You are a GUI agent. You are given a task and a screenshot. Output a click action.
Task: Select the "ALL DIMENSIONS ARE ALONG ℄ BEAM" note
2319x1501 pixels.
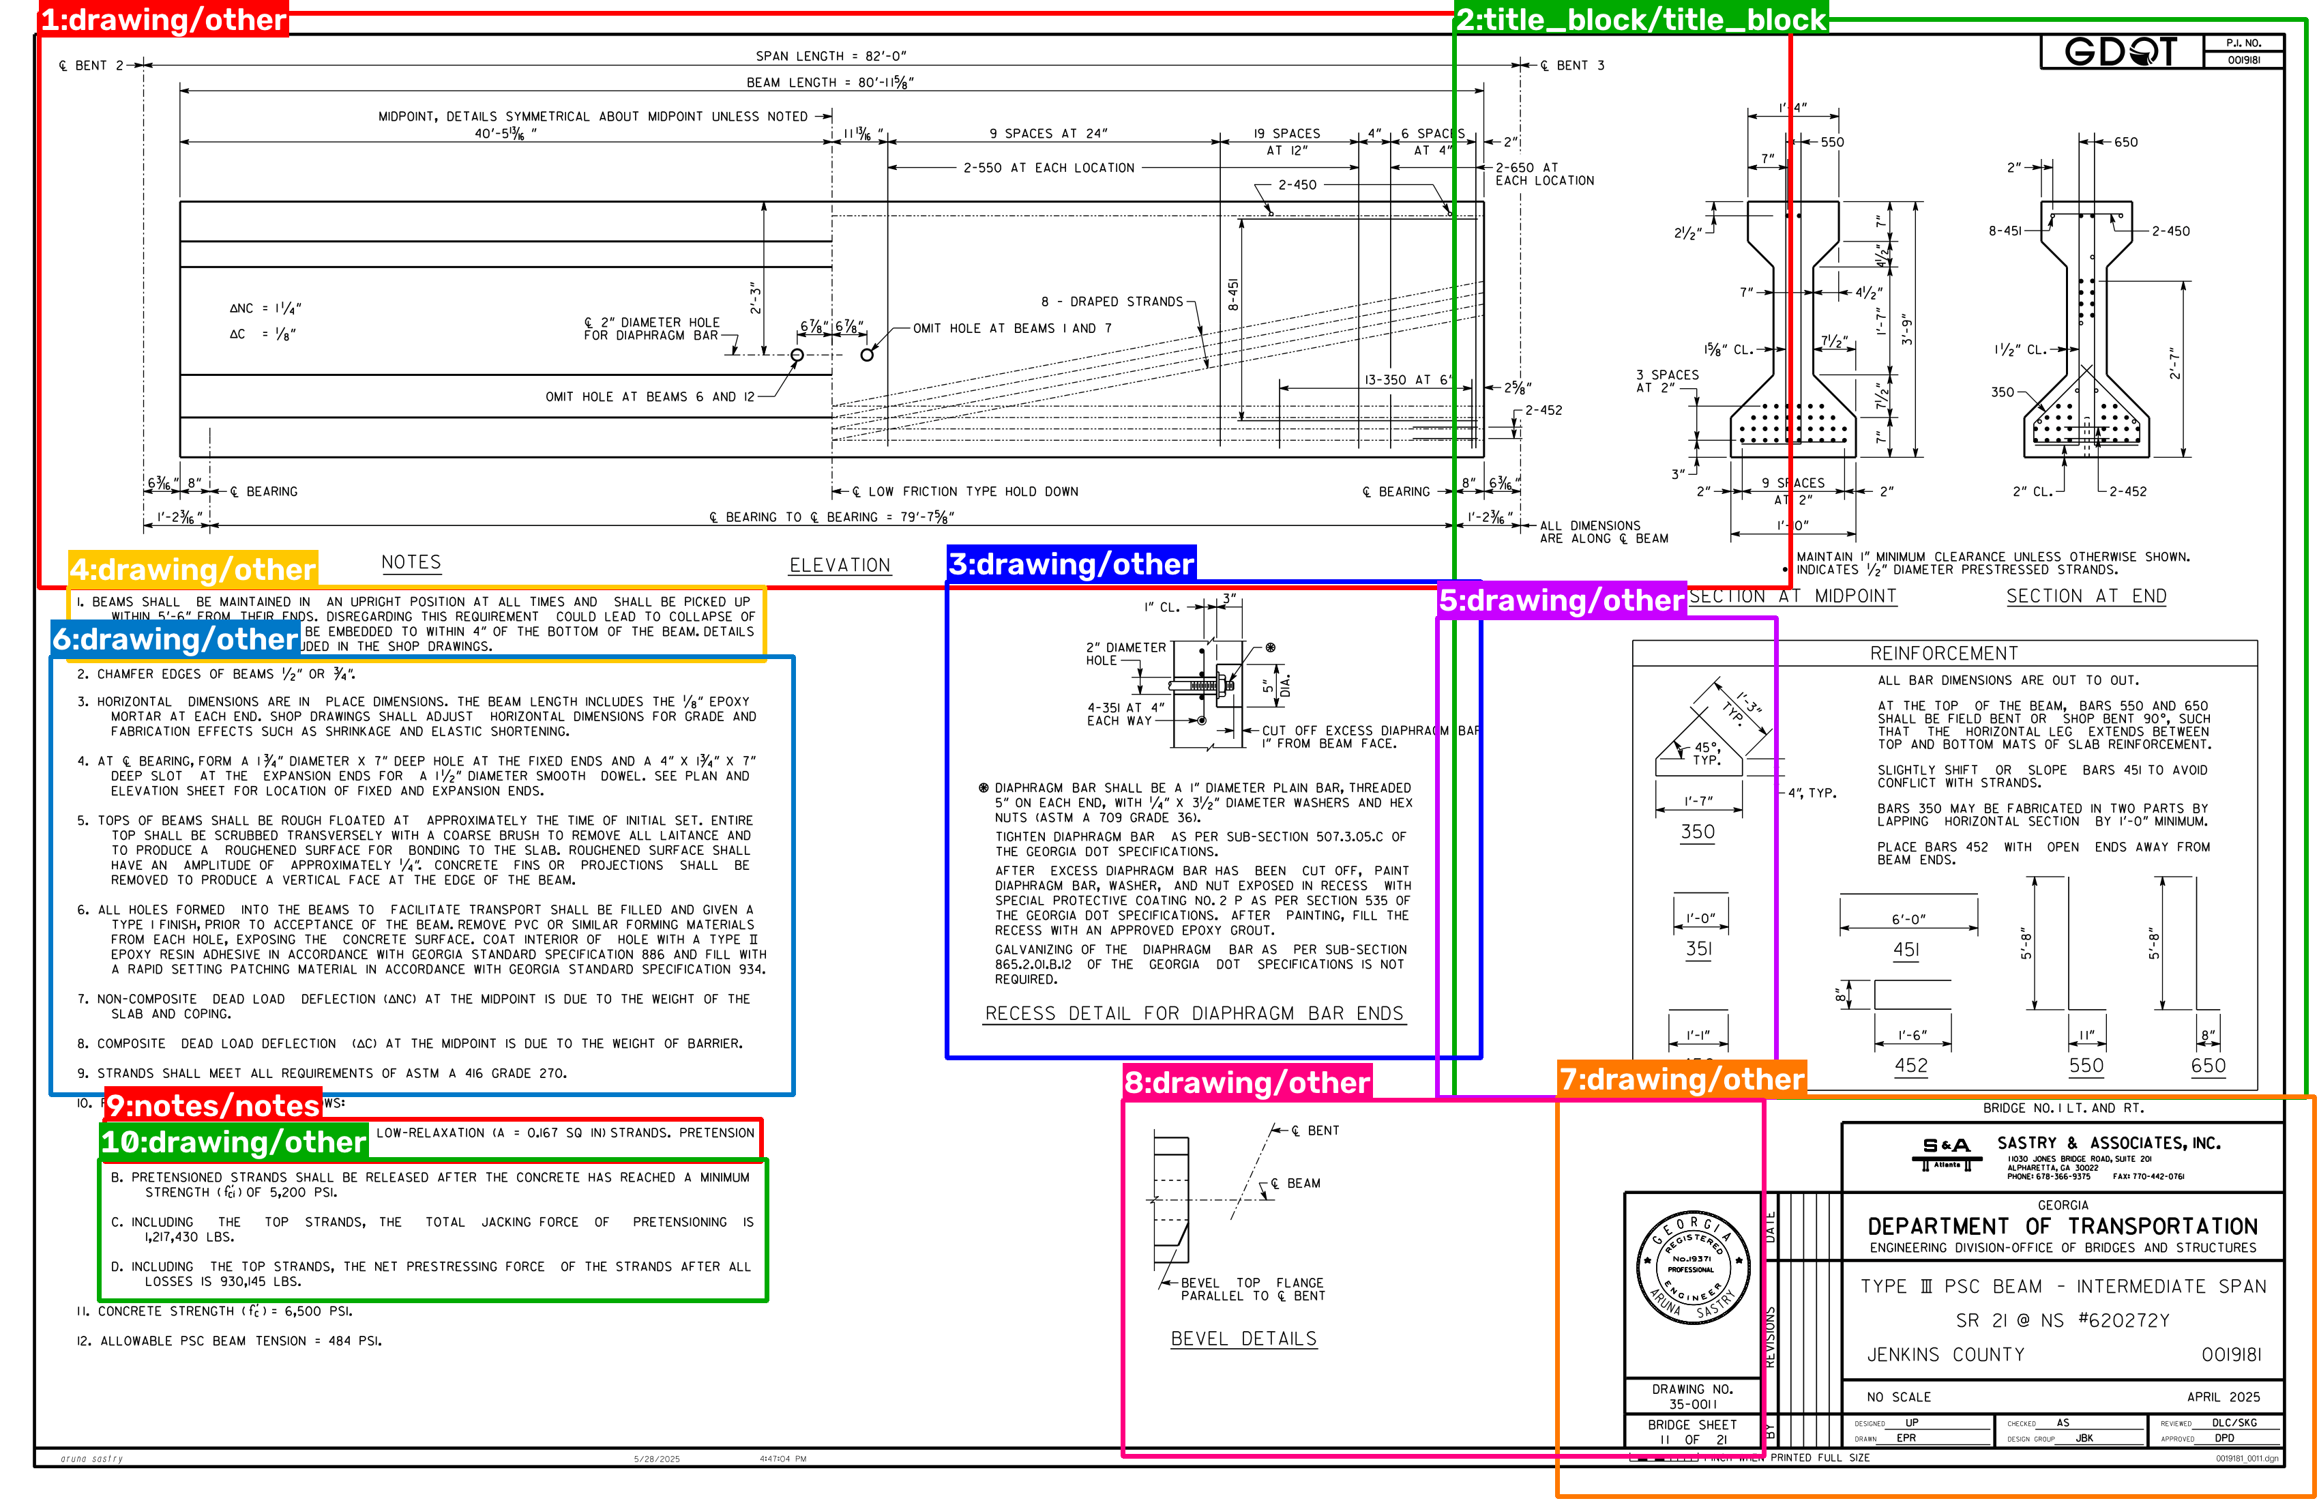pos(1604,532)
